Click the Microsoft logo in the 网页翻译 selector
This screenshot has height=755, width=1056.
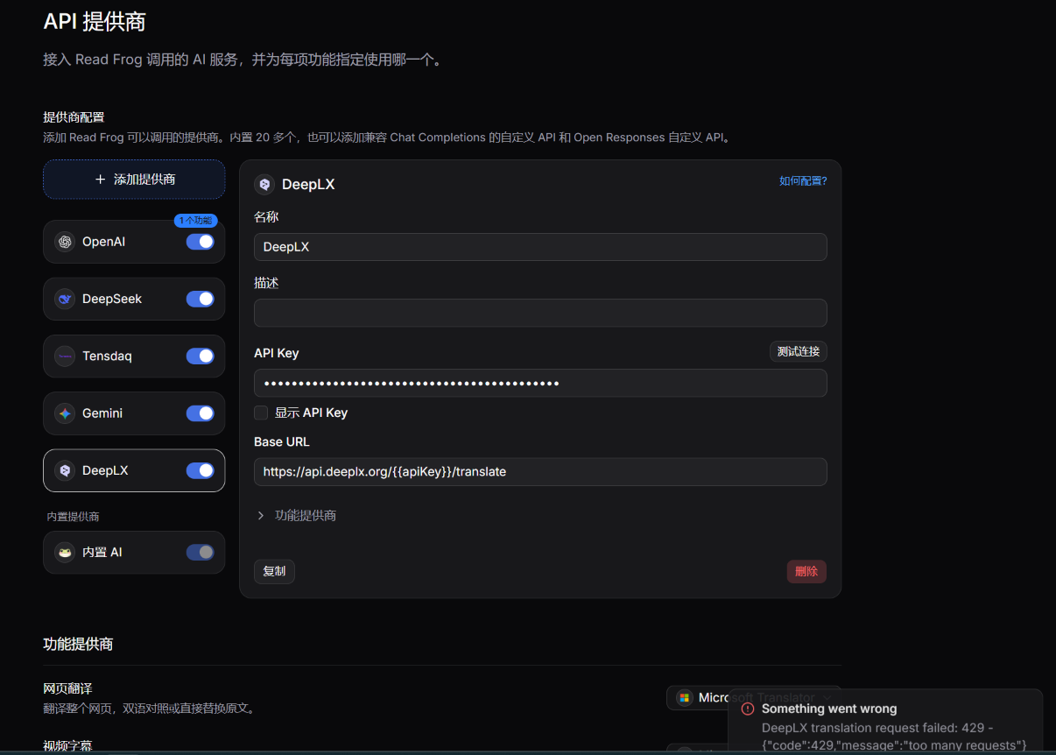[x=684, y=698]
